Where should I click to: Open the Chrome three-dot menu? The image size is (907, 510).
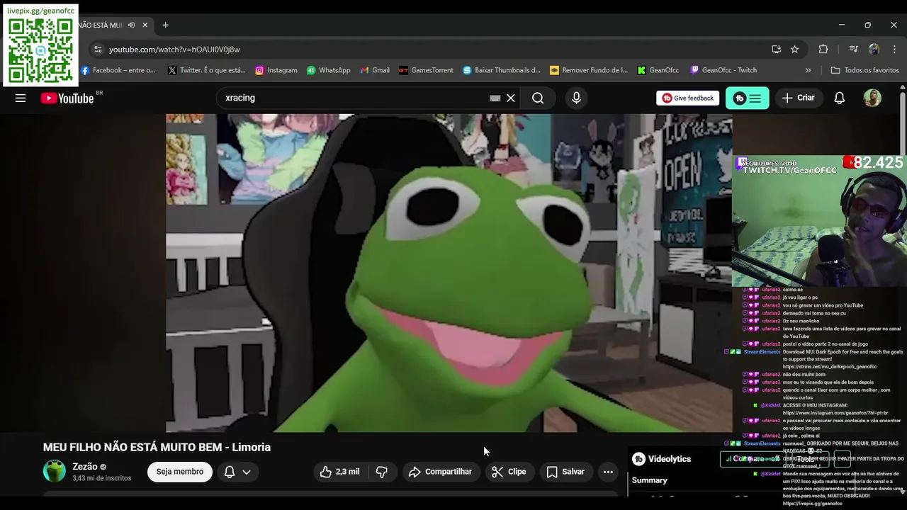[894, 50]
